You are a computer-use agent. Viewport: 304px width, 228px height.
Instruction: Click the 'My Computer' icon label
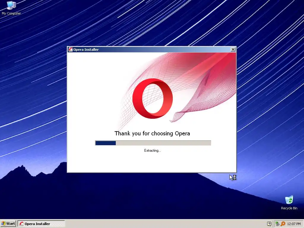[11, 13]
